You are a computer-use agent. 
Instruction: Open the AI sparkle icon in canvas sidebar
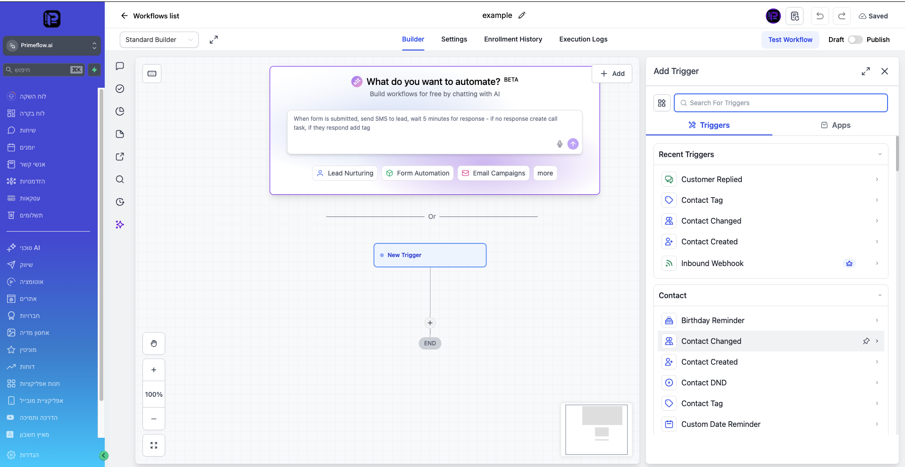point(120,225)
